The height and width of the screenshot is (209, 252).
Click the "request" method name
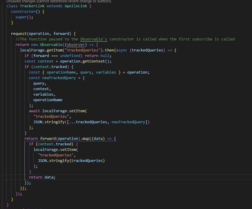click(x=19, y=34)
